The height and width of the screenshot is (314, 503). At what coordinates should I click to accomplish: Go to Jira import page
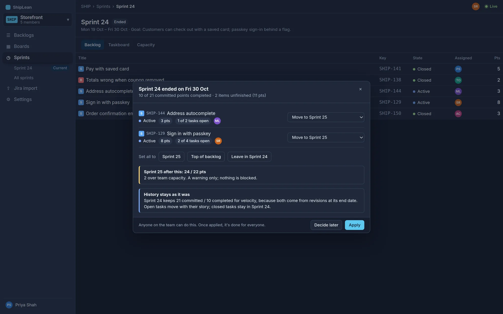(37, 88)
